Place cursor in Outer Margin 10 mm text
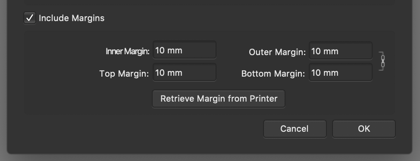Viewport: 420px width, 161px height. point(325,51)
